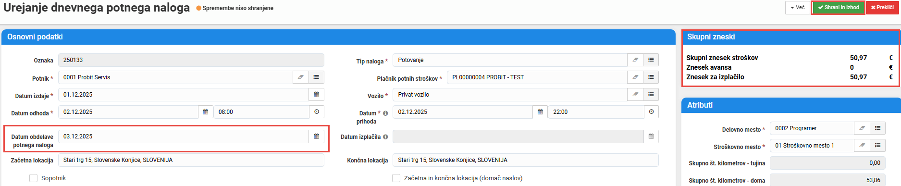The image size is (901, 186).
Task: Select the Skupni zneski panel header
Action: pyautogui.click(x=791, y=37)
